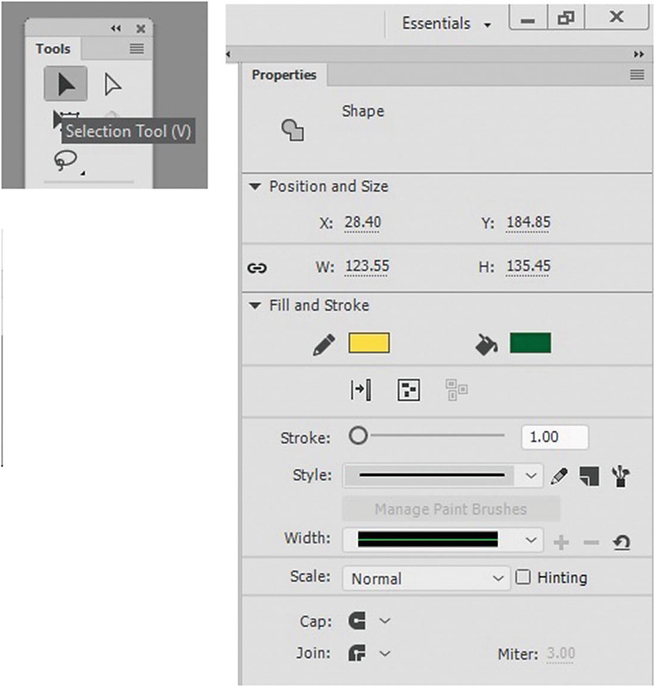Open the green fill color swatch
Viewport: 655px width, 687px height.
pyautogui.click(x=530, y=343)
